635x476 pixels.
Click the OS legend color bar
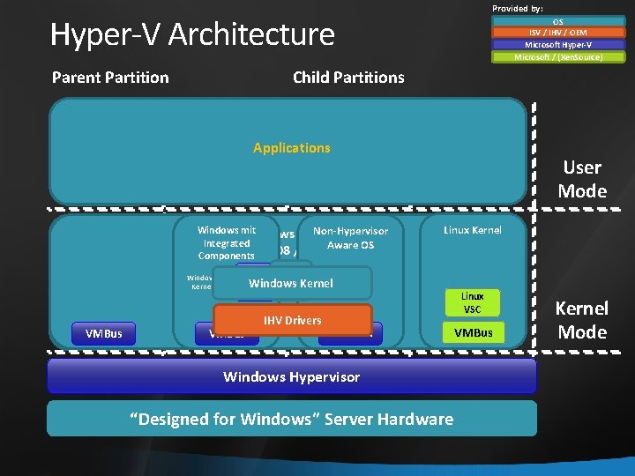(558, 21)
